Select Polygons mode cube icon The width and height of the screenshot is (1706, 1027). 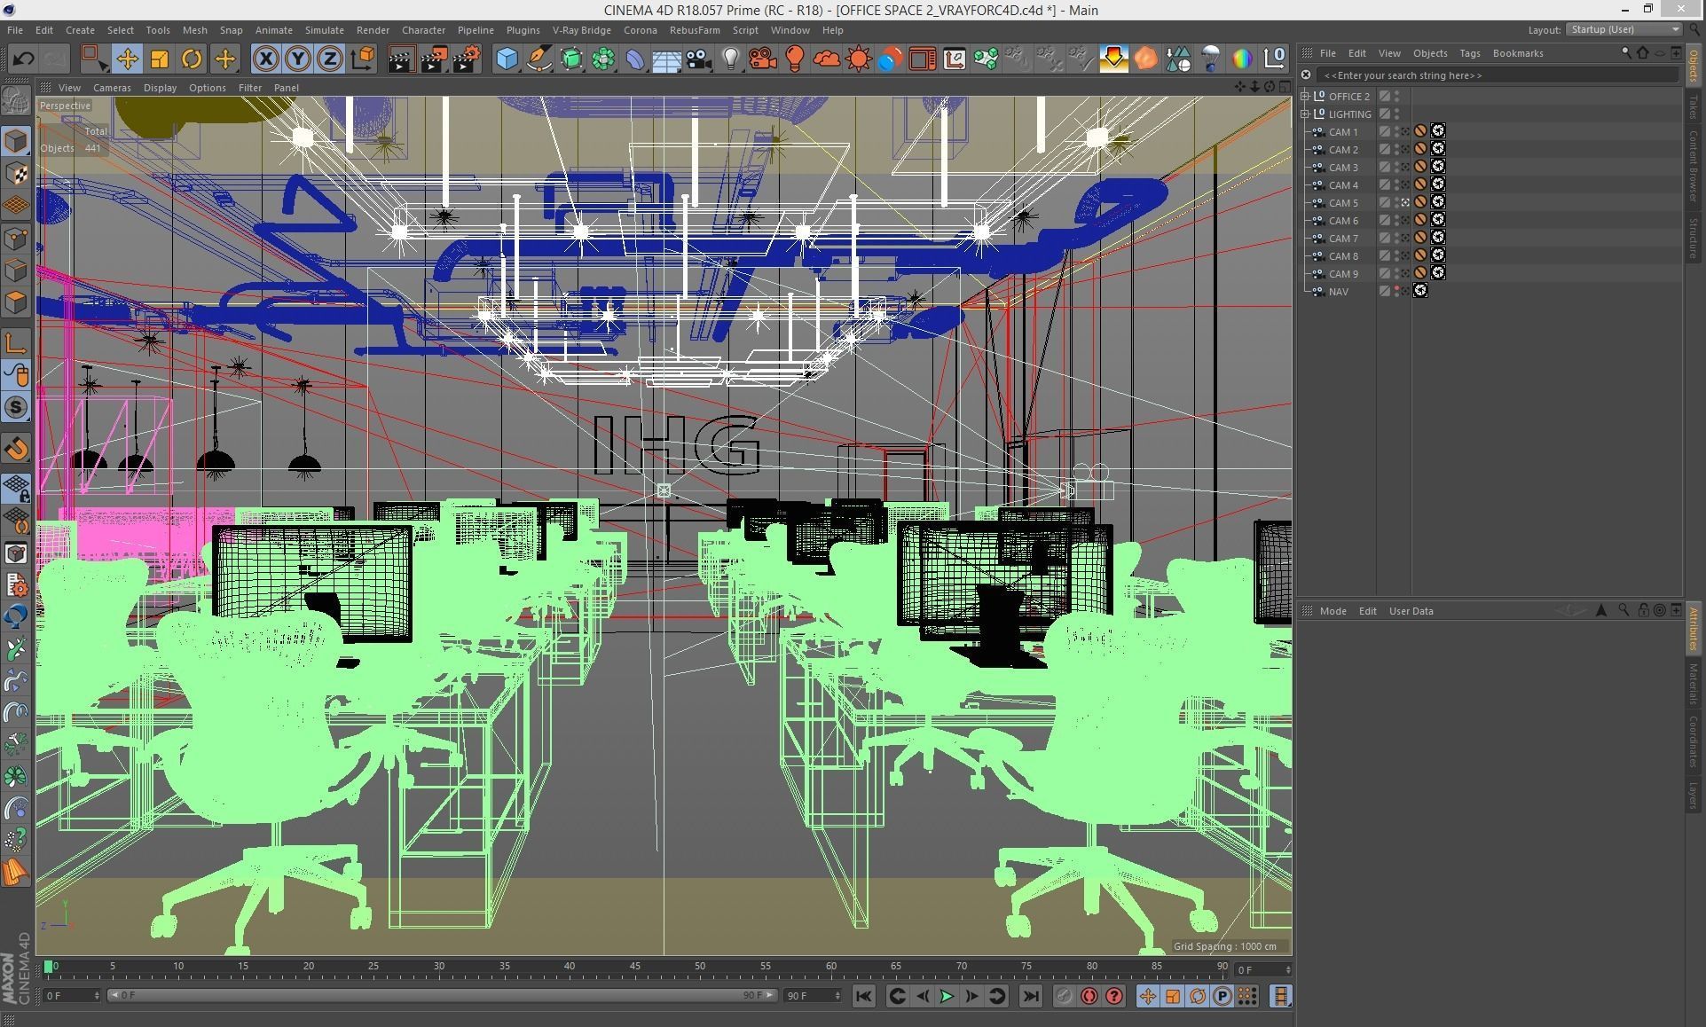16,302
